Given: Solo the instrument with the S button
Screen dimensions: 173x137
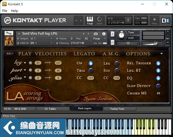Looking at the screenshot, I should [x=112, y=34].
